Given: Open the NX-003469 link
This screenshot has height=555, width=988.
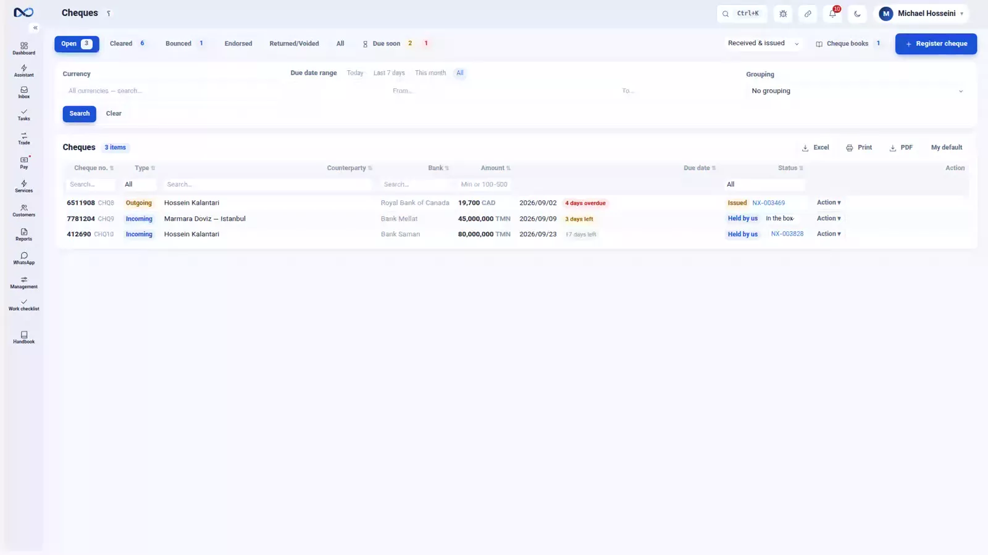Looking at the screenshot, I should click(768, 203).
